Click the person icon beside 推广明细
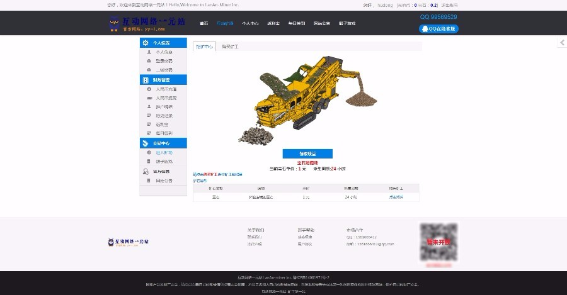The image size is (567, 295). (149, 106)
